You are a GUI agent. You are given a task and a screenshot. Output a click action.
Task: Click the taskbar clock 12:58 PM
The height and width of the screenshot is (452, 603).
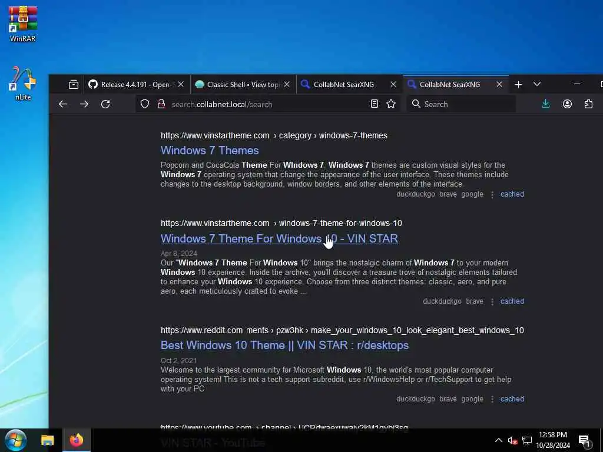tap(552, 435)
